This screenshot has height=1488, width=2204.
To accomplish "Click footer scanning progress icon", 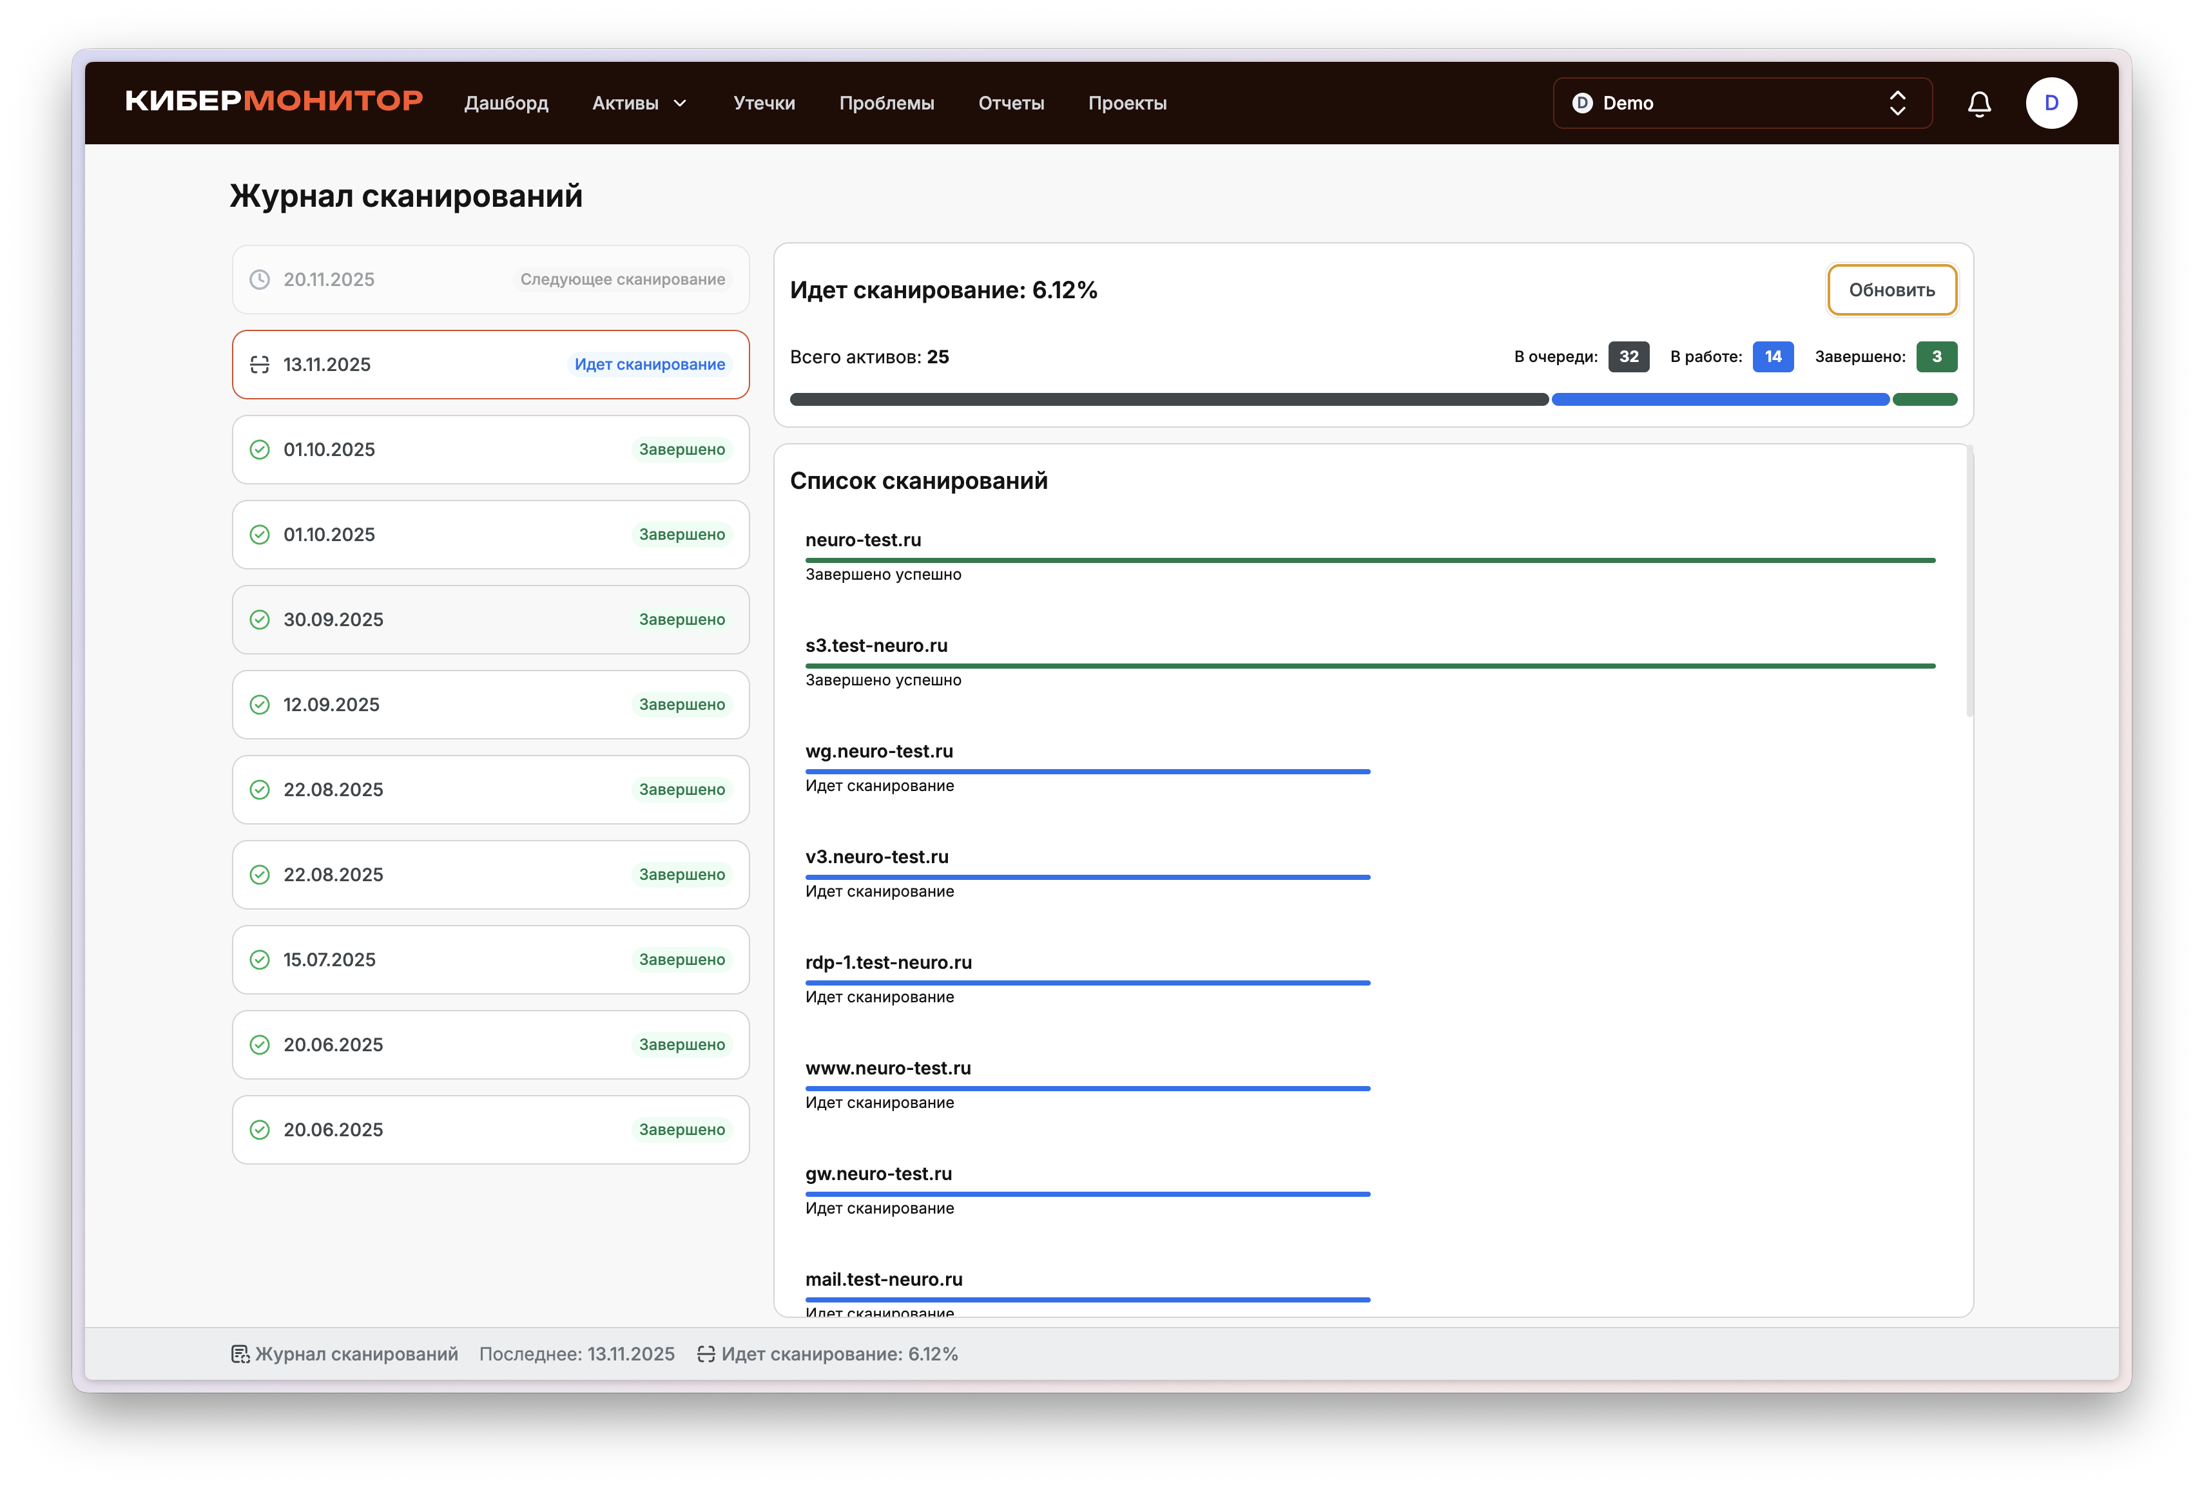I will click(x=706, y=1355).
